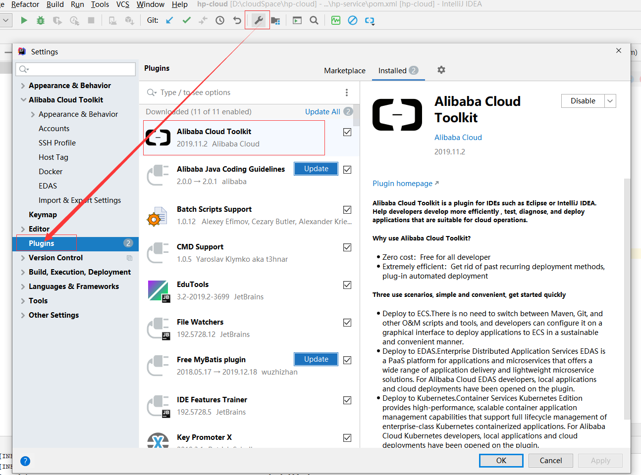
Task: Click the plugin list vertical scrollbar
Action: pos(357,115)
